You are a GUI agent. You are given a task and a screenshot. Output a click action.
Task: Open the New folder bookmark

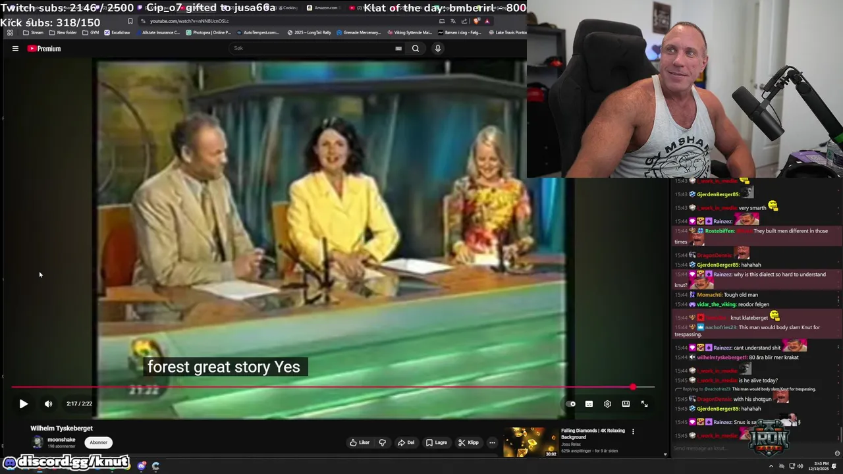pos(63,32)
